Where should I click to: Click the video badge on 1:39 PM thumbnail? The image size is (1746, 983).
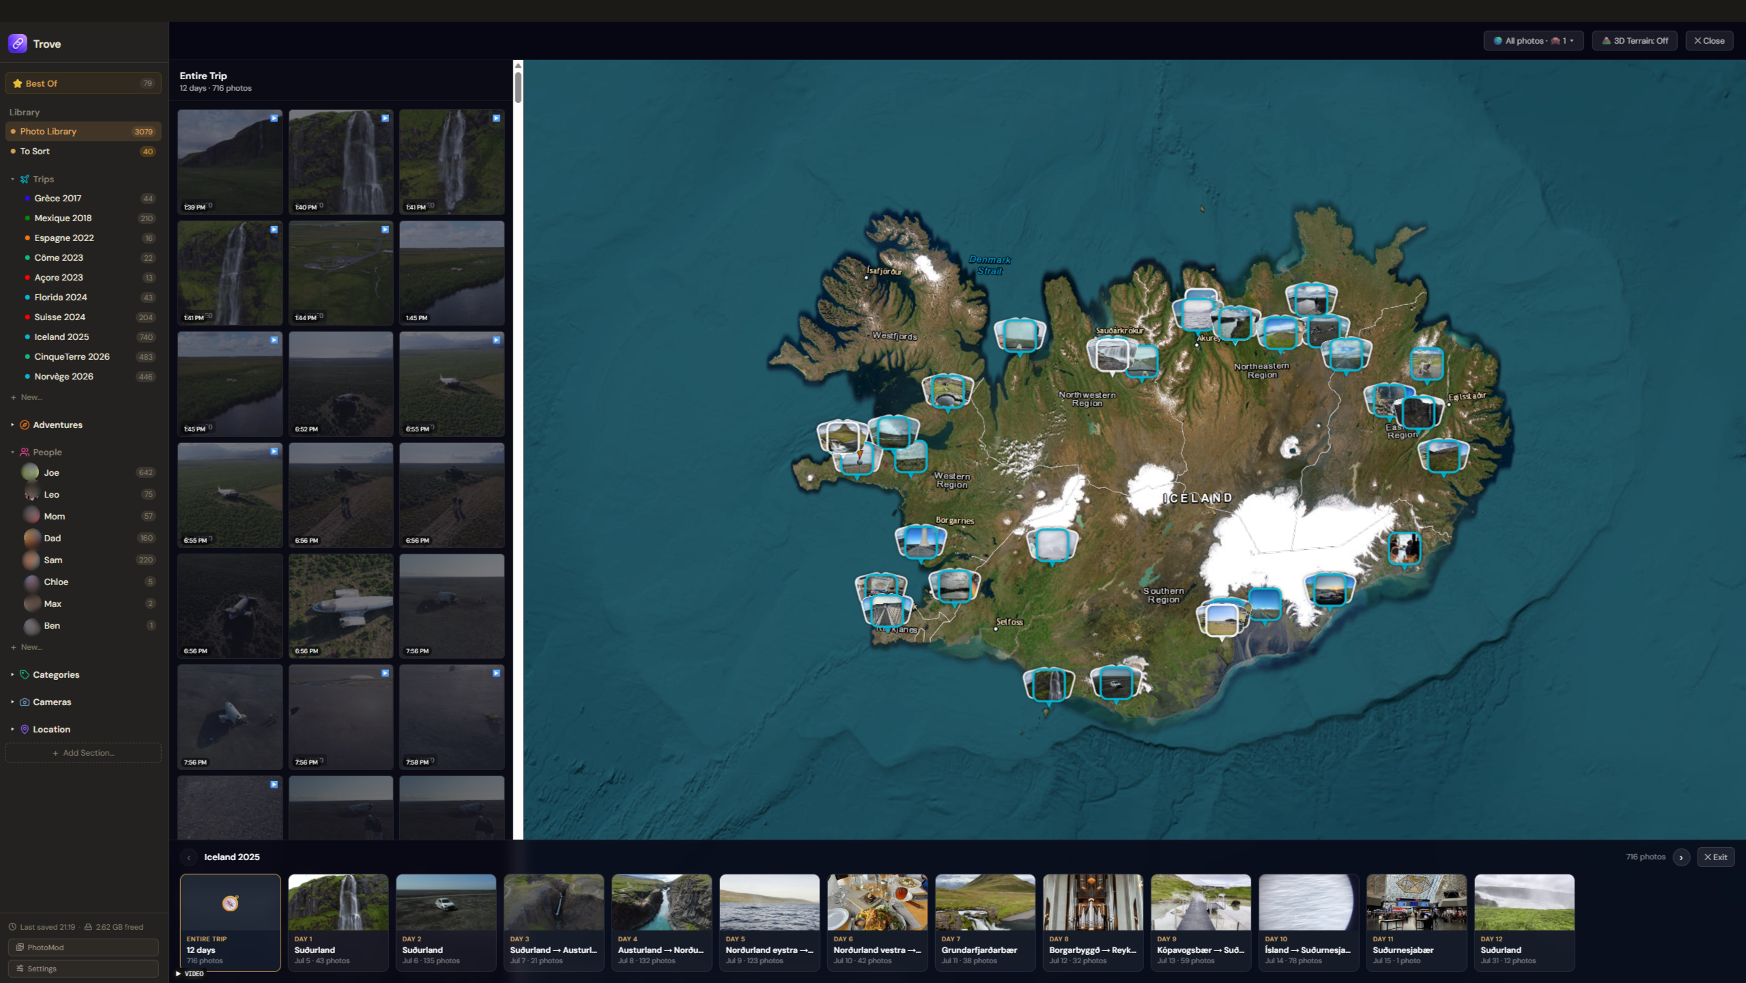(x=274, y=118)
